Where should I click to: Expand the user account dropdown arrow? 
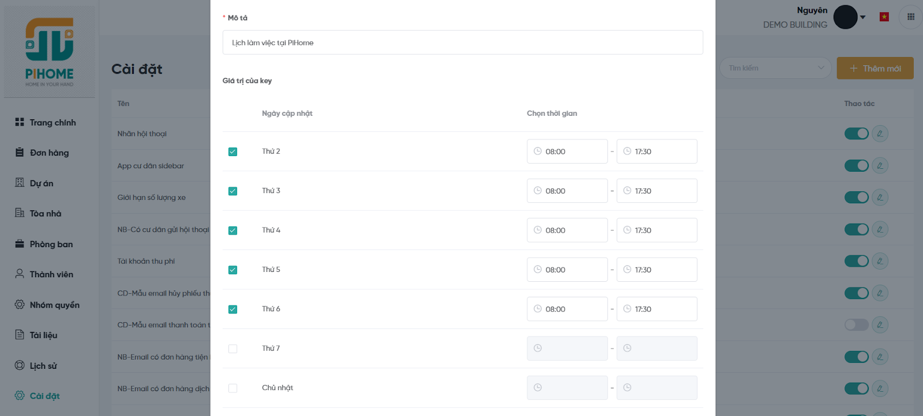coord(863,17)
